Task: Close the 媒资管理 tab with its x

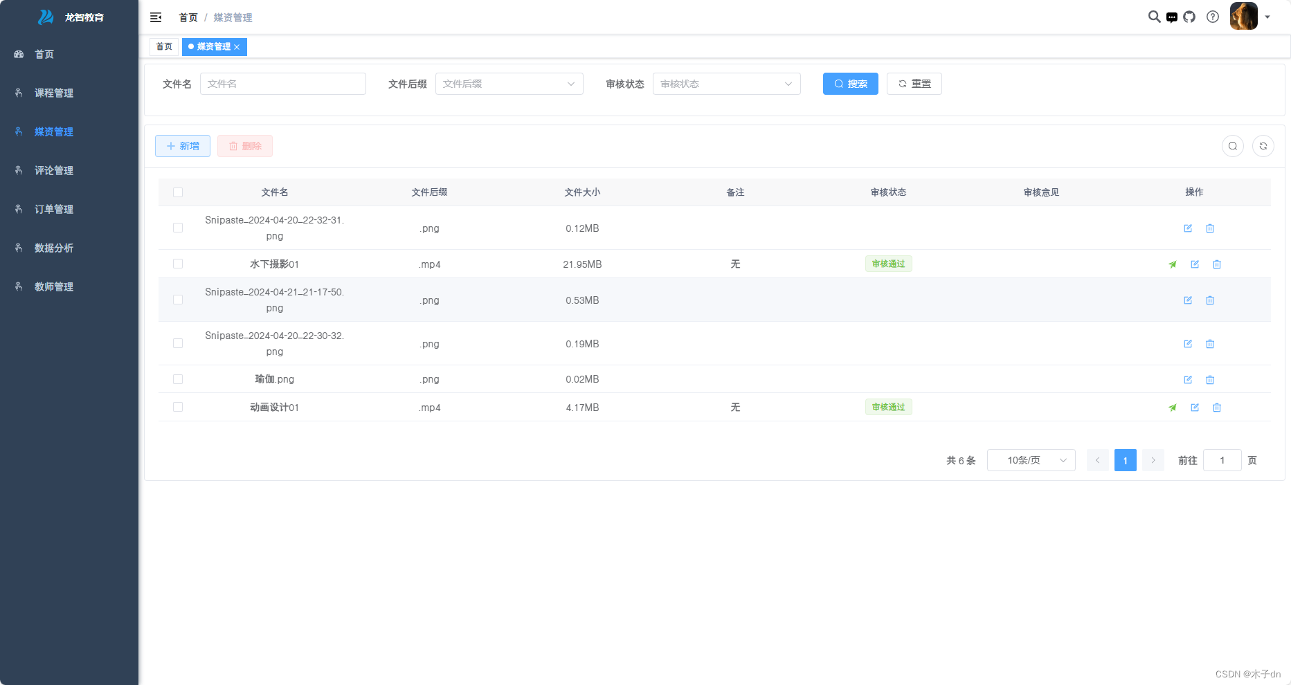Action: pyautogui.click(x=237, y=47)
